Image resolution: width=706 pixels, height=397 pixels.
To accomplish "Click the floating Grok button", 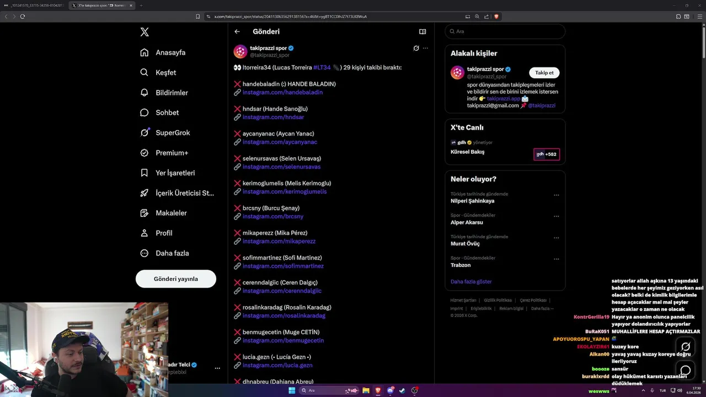I will tap(686, 347).
